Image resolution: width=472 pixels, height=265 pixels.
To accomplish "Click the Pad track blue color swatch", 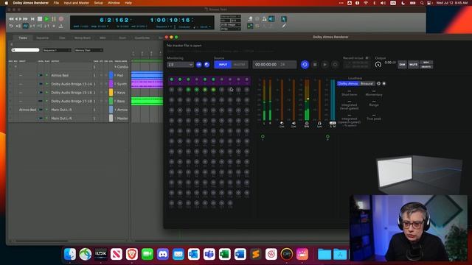I will click(x=111, y=75).
